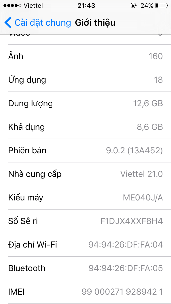Image resolution: width=171 pixels, height=304 pixels.
Task: Tap the Kiểu máy model number
Action: pyautogui.click(x=143, y=197)
